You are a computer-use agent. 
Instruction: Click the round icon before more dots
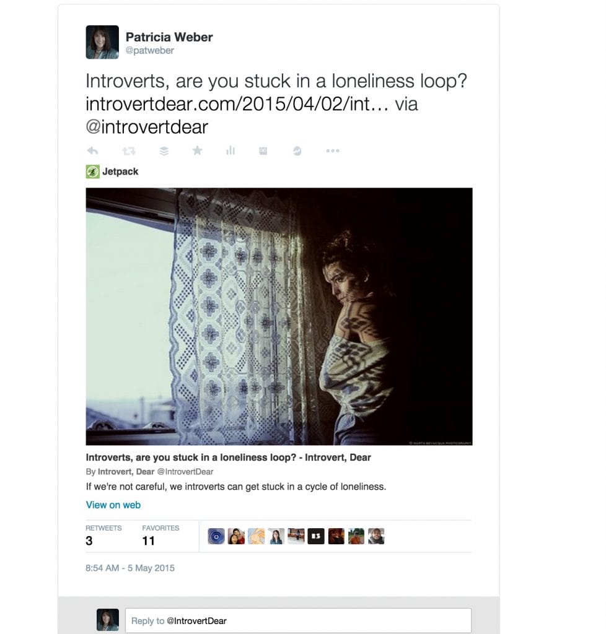coord(297,151)
